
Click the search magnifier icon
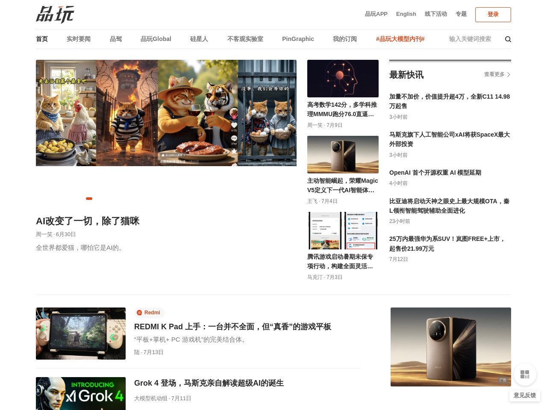coord(508,39)
